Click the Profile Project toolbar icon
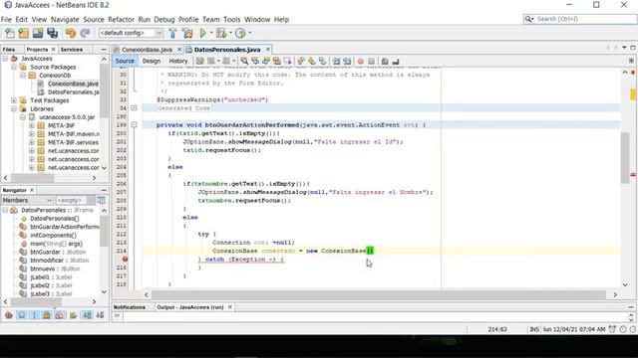638x358 pixels. point(240,33)
